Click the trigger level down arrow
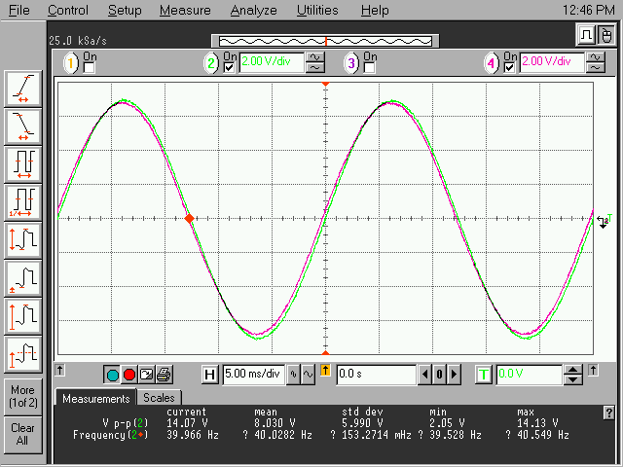The width and height of the screenshot is (623, 467). click(572, 379)
